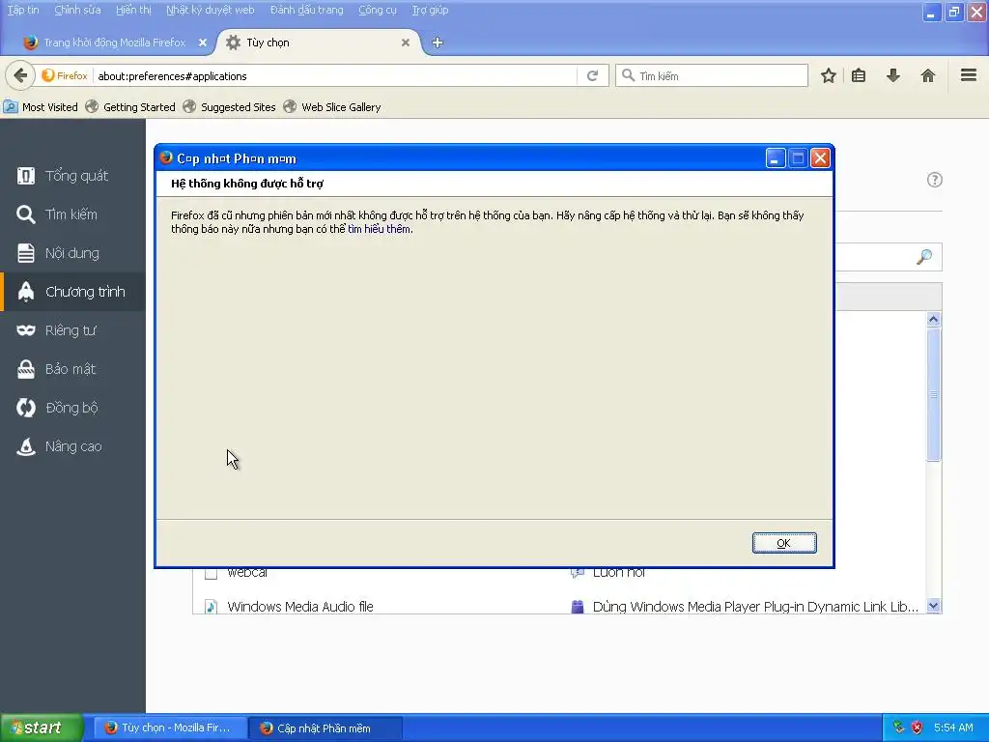Open the Nội dung preferences panel
The height and width of the screenshot is (742, 989).
(x=73, y=253)
